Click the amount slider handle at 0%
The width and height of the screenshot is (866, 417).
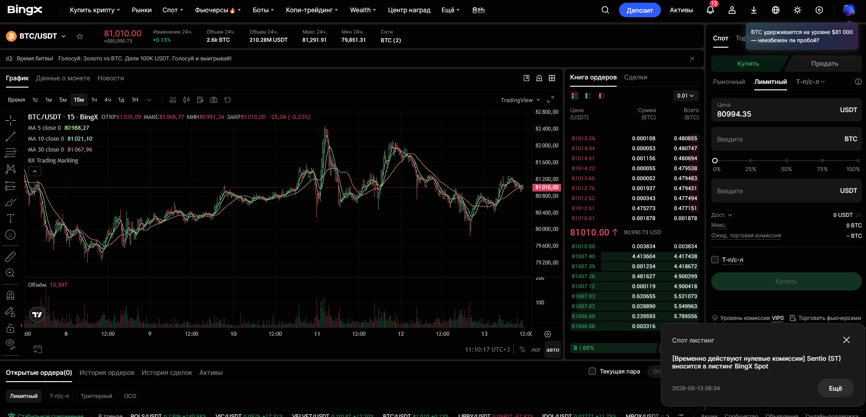(x=715, y=161)
